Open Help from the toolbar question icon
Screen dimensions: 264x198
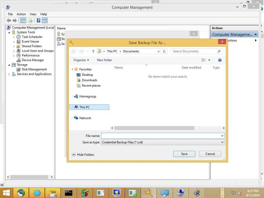[39, 20]
